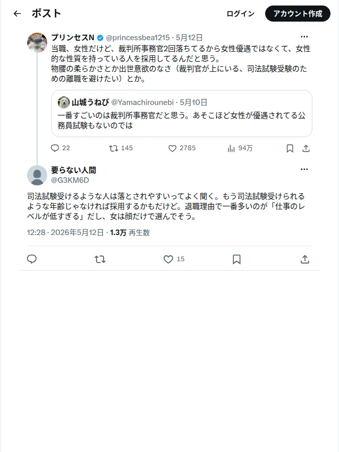The image size is (339, 452).
Task: Open more options menu on 要らない人間's post
Action: 304,169
